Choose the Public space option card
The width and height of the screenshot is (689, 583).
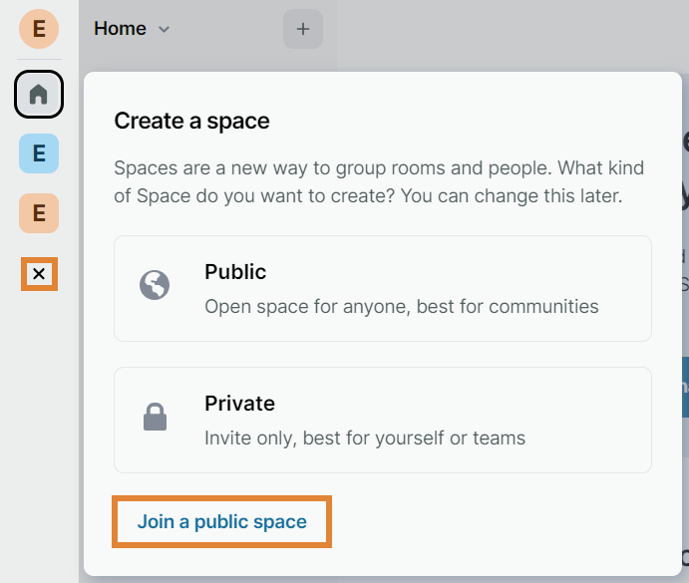(x=382, y=288)
